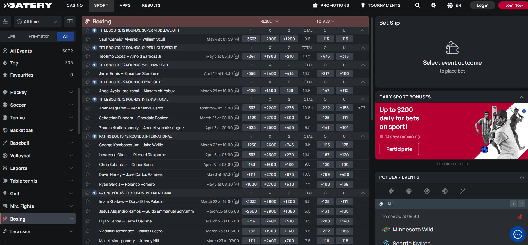The width and height of the screenshot is (528, 245).
Task: Open statistics icon for Chris Eubank Jr bout
Action: [236, 165]
